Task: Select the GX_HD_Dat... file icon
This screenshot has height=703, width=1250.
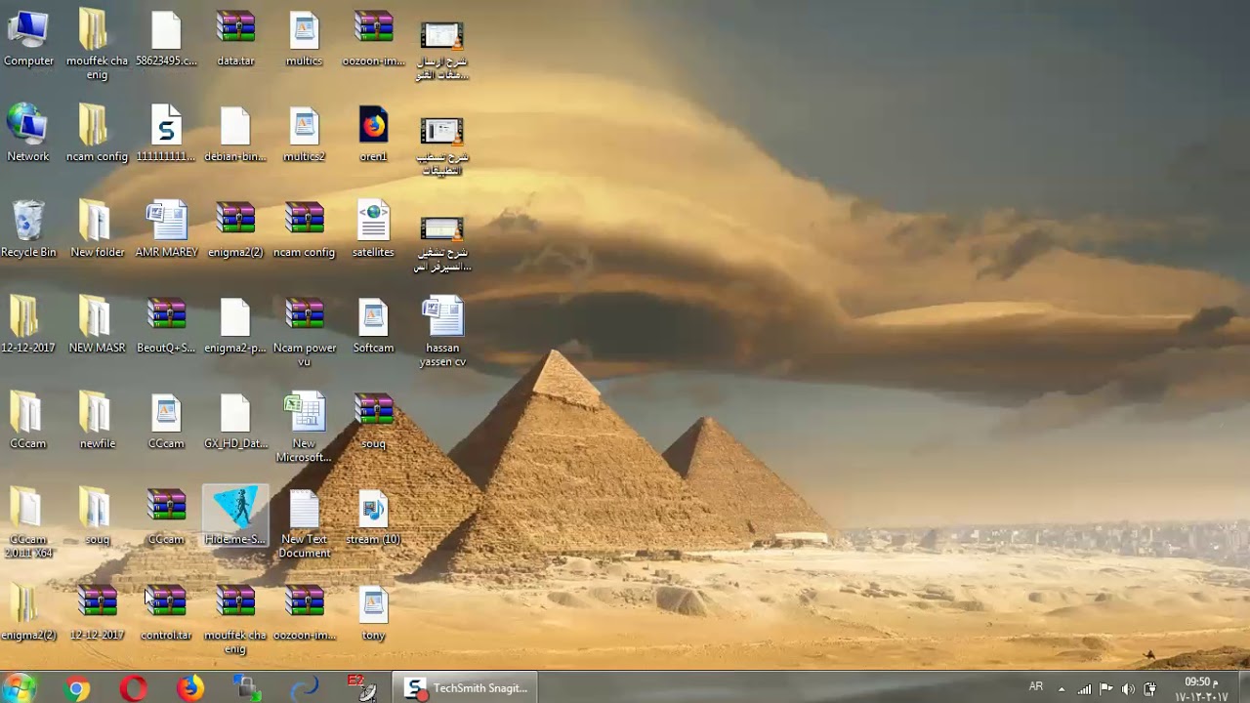Action: click(x=235, y=422)
